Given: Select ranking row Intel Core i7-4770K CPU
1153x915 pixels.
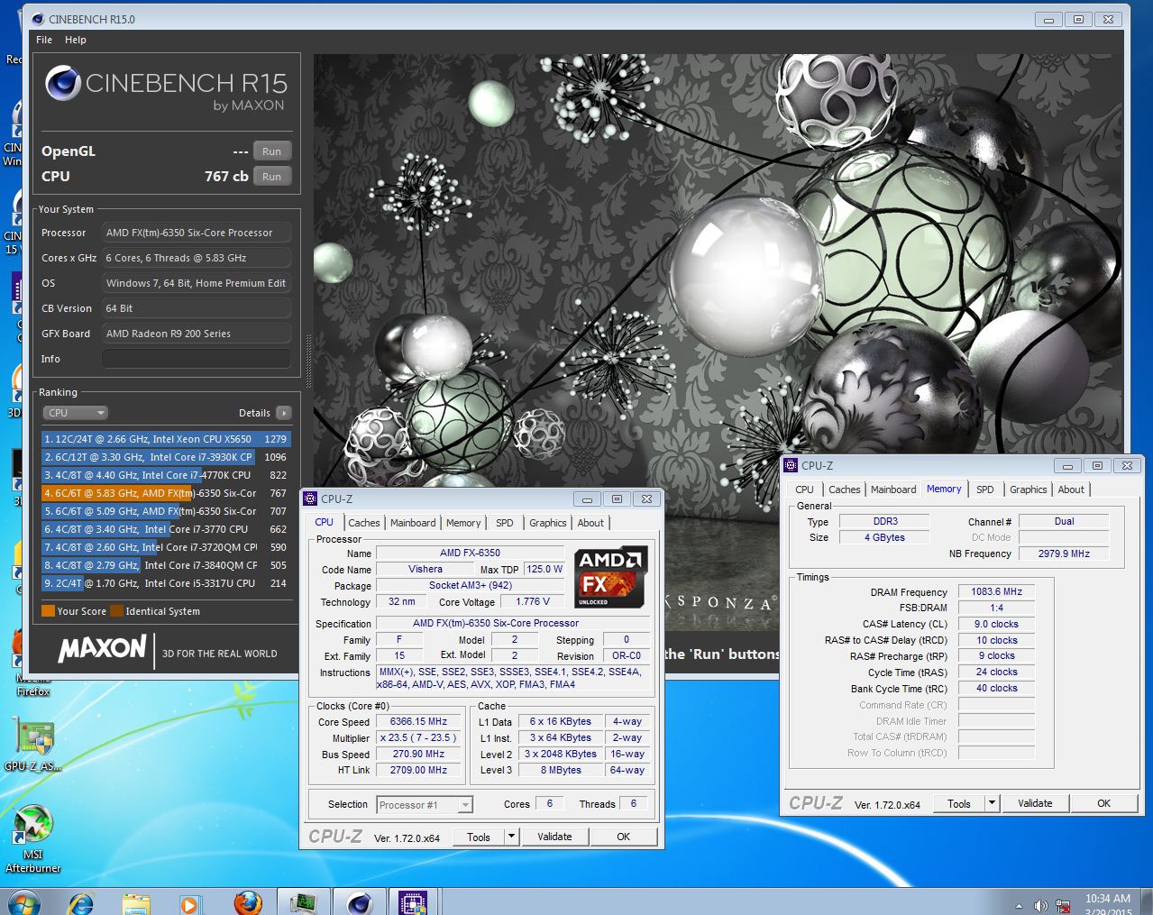Looking at the screenshot, I should point(166,475).
